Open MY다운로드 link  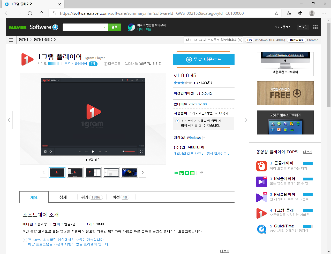[283, 27]
